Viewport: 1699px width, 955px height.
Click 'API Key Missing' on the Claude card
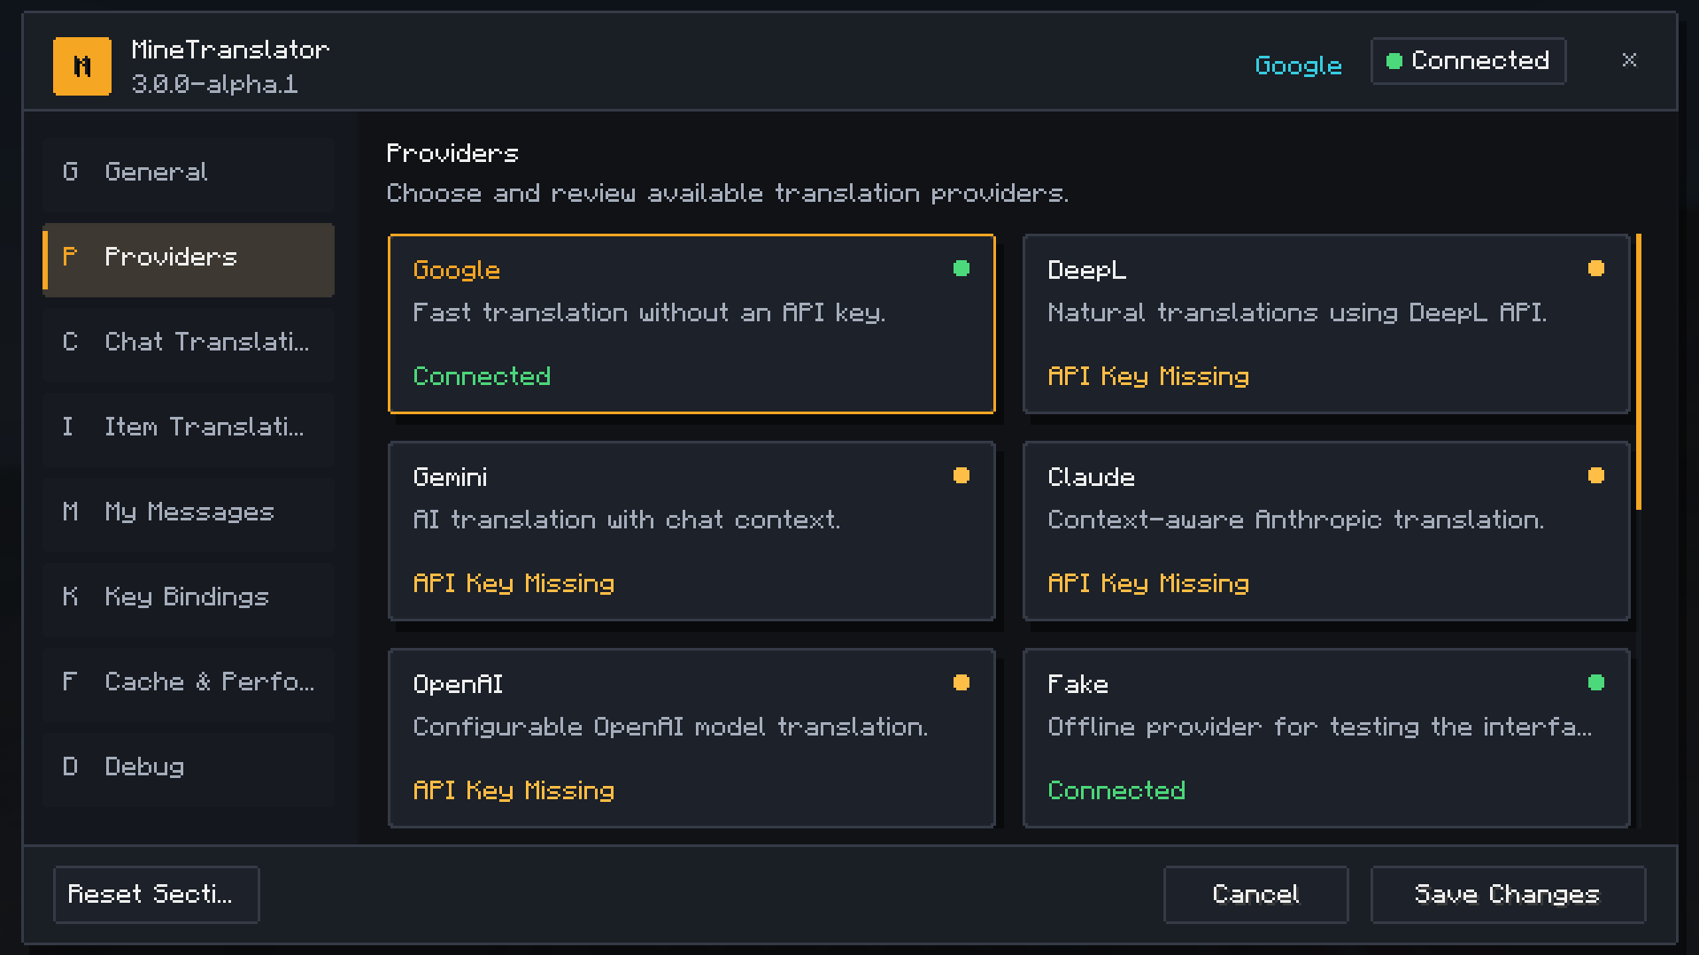point(1148,583)
